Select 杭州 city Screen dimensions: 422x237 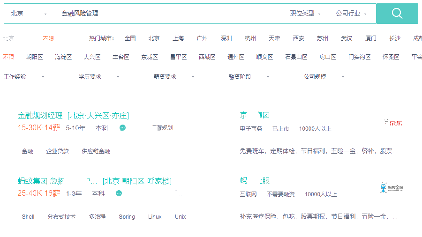click(x=250, y=38)
